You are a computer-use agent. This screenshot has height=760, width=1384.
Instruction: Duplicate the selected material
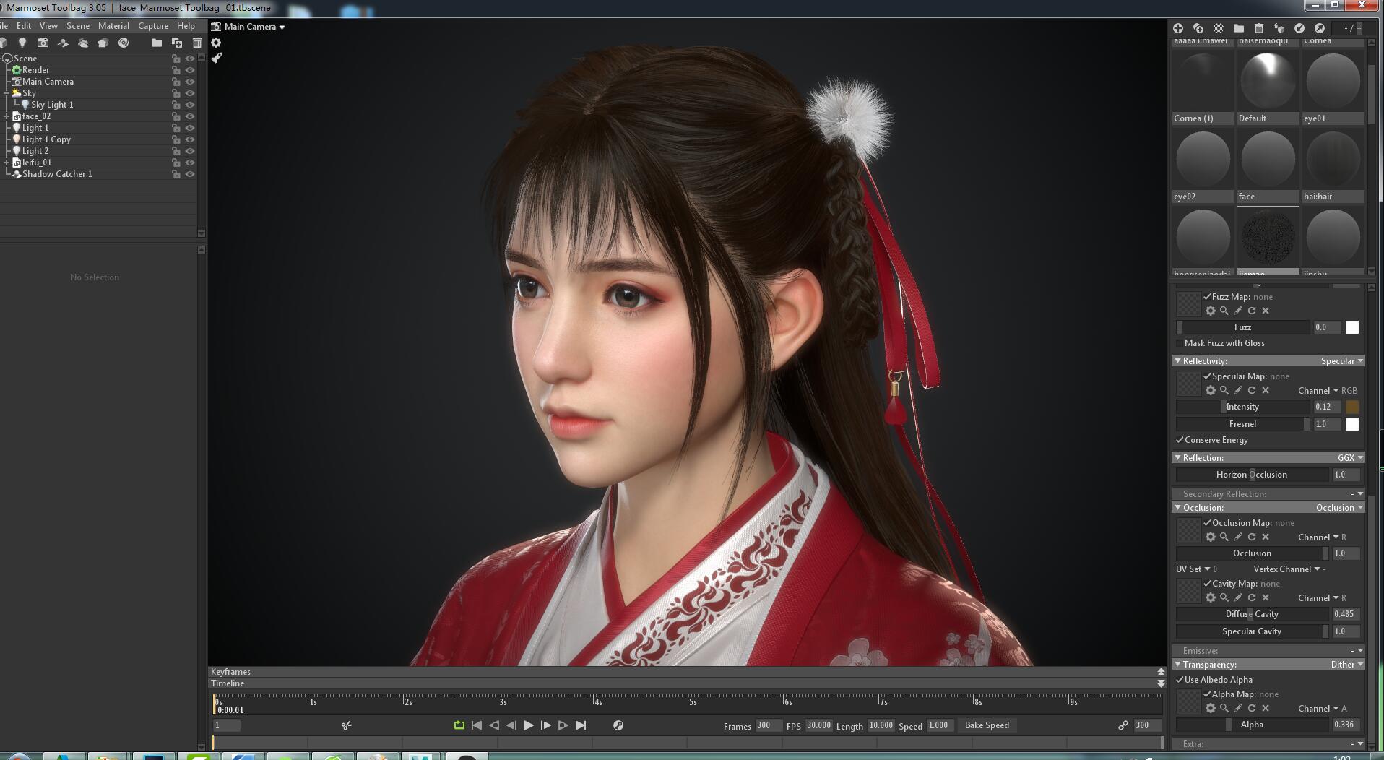(1198, 28)
